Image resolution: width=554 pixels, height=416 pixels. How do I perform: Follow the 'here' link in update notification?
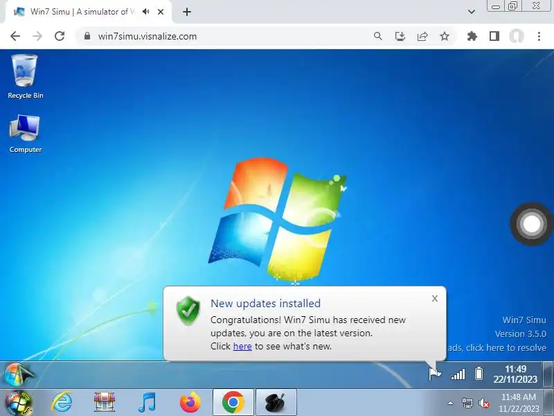(242, 346)
